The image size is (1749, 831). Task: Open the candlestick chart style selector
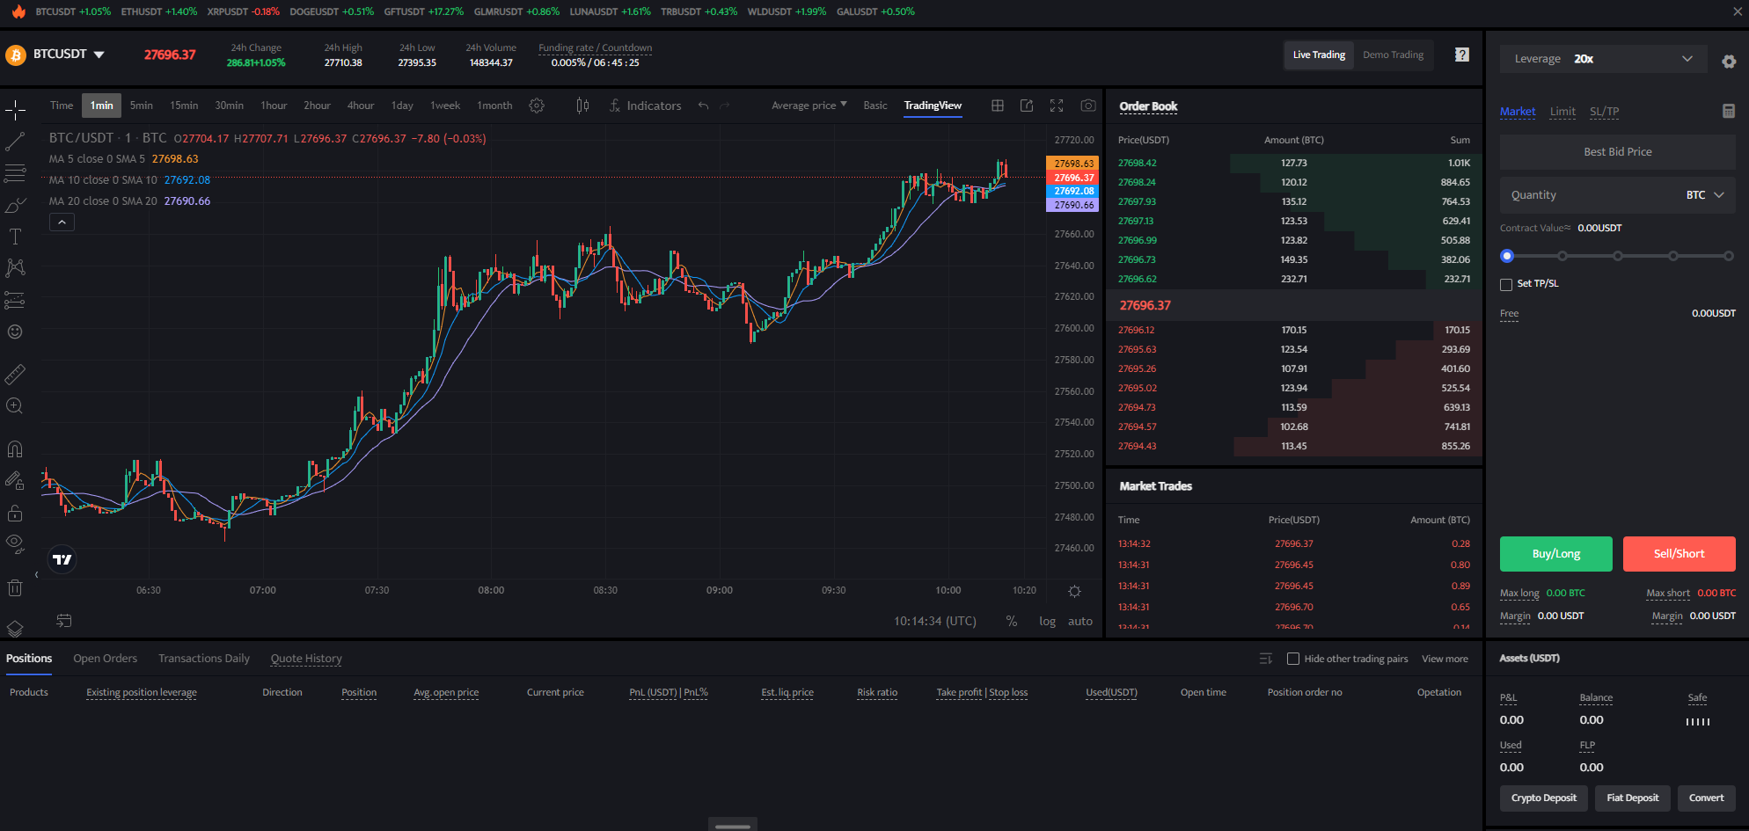582,106
